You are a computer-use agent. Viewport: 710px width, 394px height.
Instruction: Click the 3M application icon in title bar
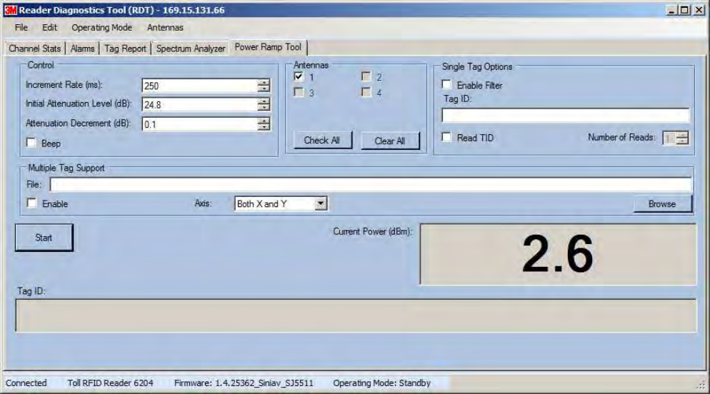coord(11,10)
